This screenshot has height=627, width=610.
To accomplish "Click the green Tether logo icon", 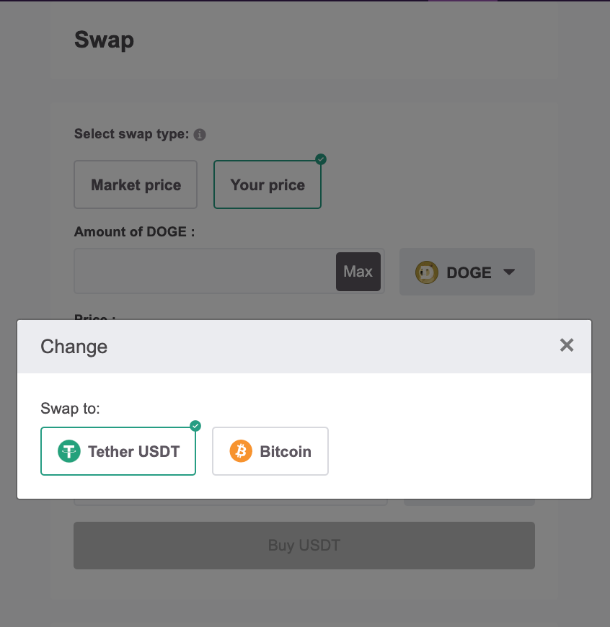I will pos(69,451).
